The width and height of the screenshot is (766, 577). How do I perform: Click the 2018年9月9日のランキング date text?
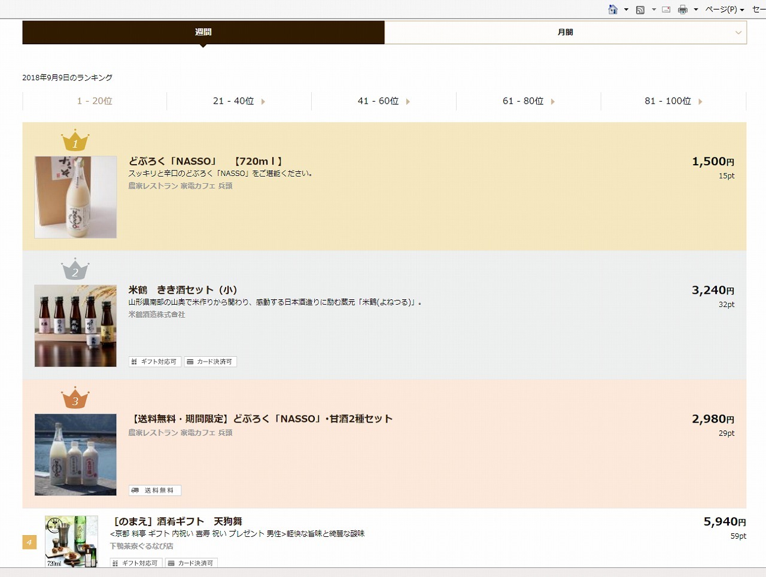point(68,78)
